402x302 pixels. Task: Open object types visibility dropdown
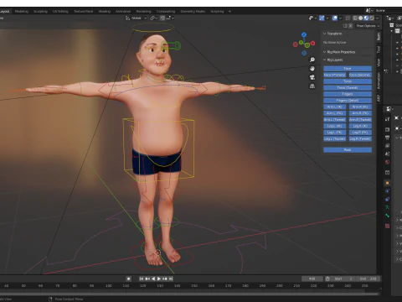coord(312,18)
